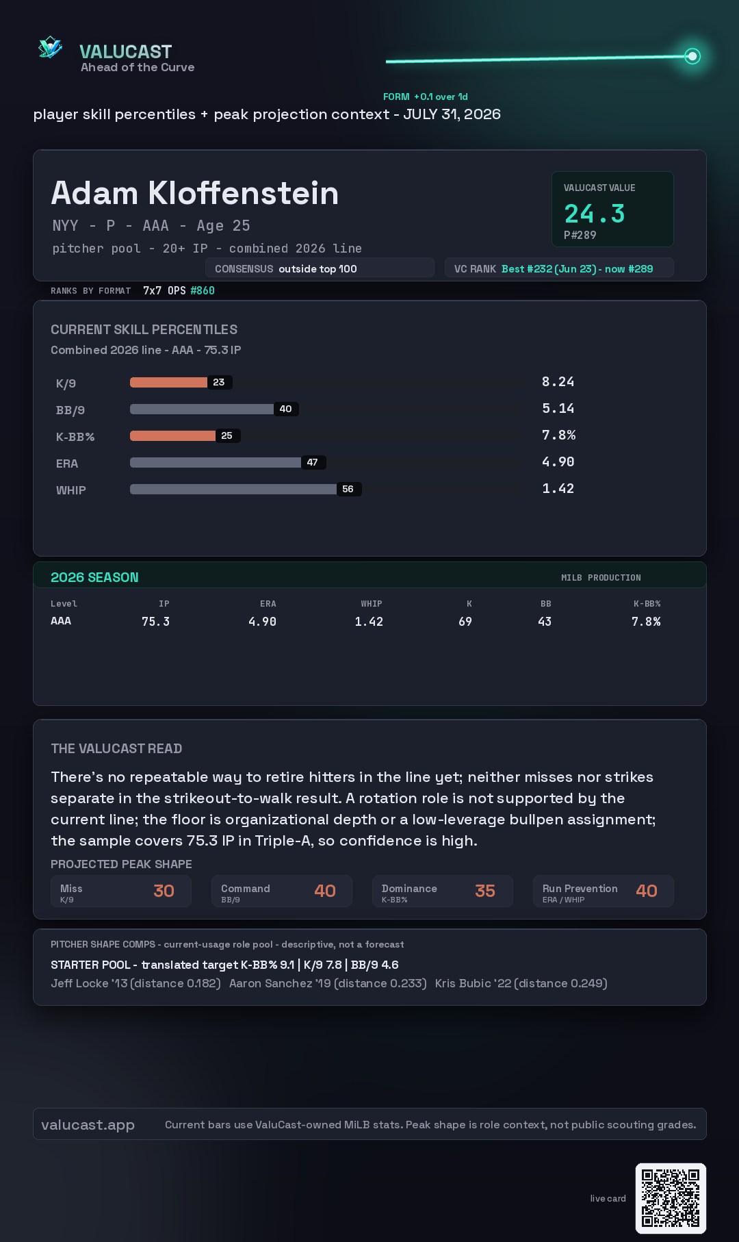Select the Miss K/9 peak card

coord(121,891)
